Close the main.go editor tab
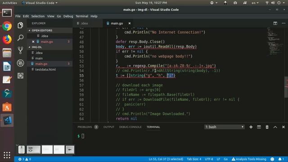 point(130,23)
